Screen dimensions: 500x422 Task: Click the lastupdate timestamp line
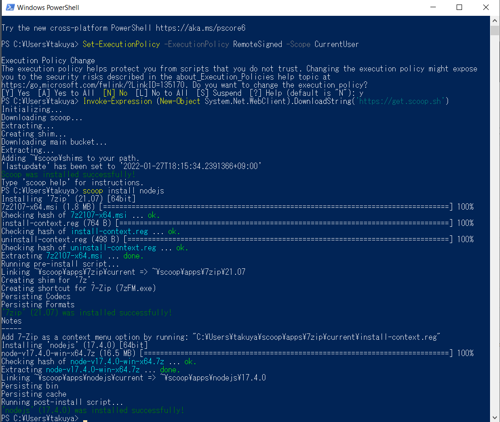[x=132, y=166]
